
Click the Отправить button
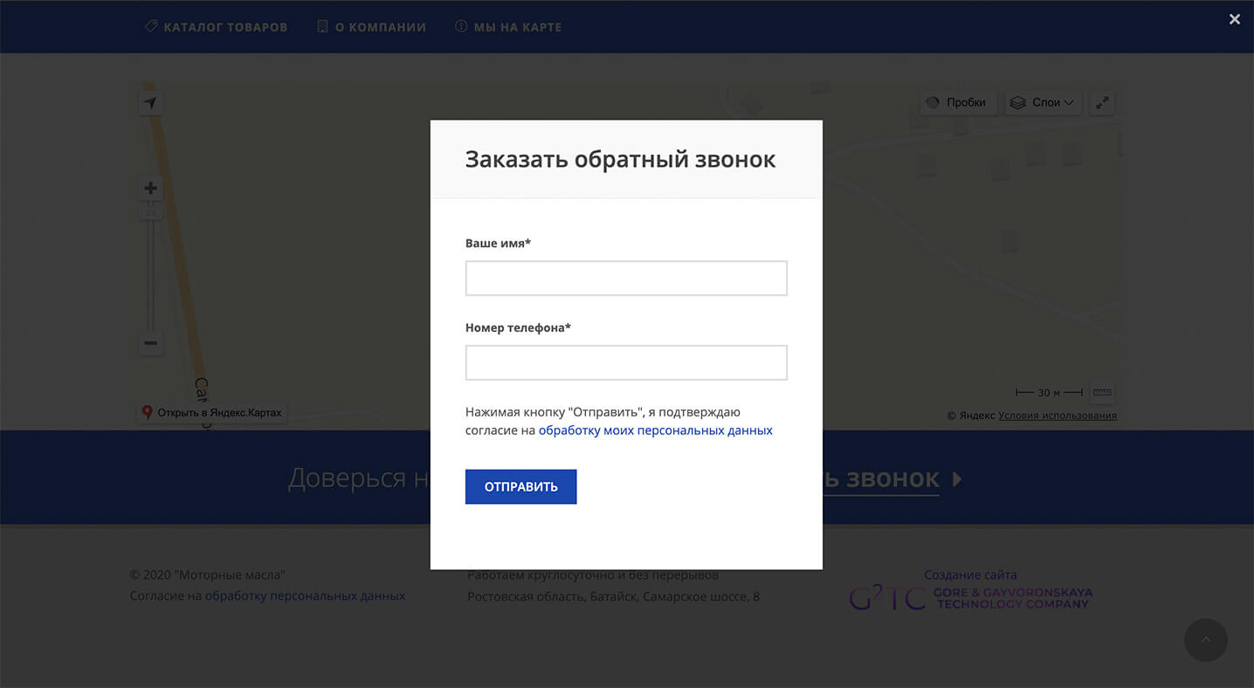point(520,487)
